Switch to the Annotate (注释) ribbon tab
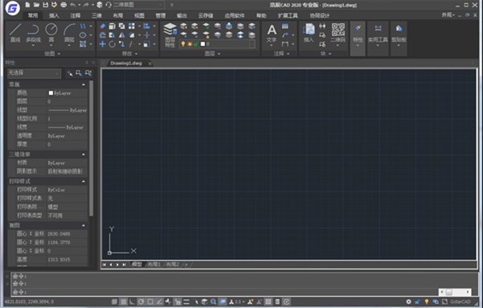This screenshot has height=308, width=483. [76, 15]
